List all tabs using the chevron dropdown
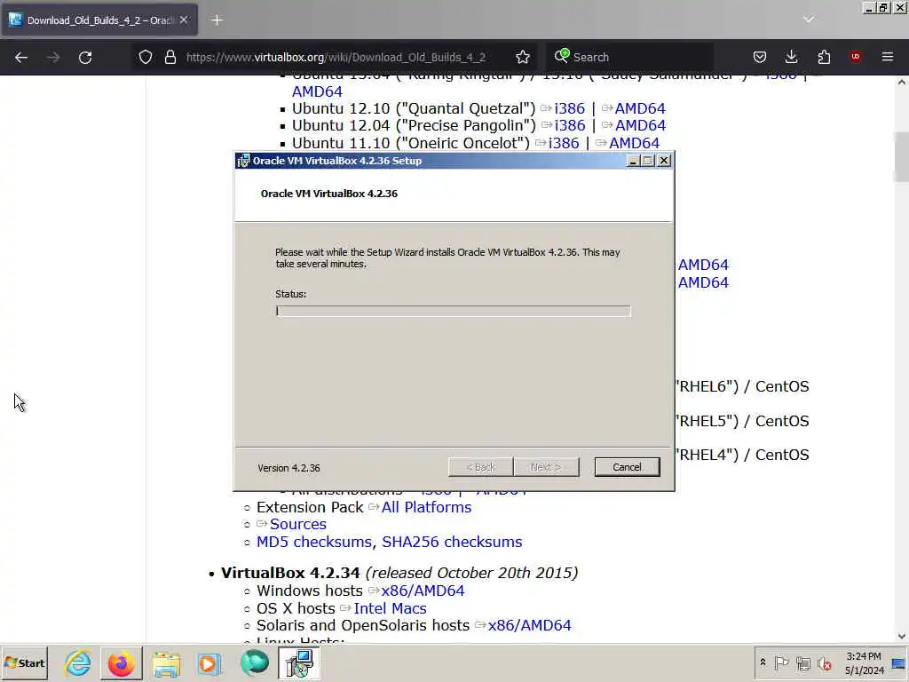This screenshot has height=682, width=909. click(808, 20)
